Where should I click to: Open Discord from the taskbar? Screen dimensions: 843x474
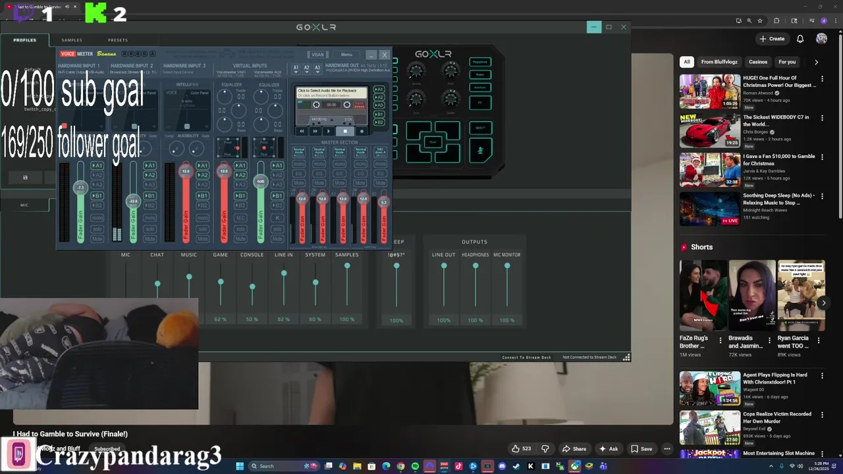[502, 466]
